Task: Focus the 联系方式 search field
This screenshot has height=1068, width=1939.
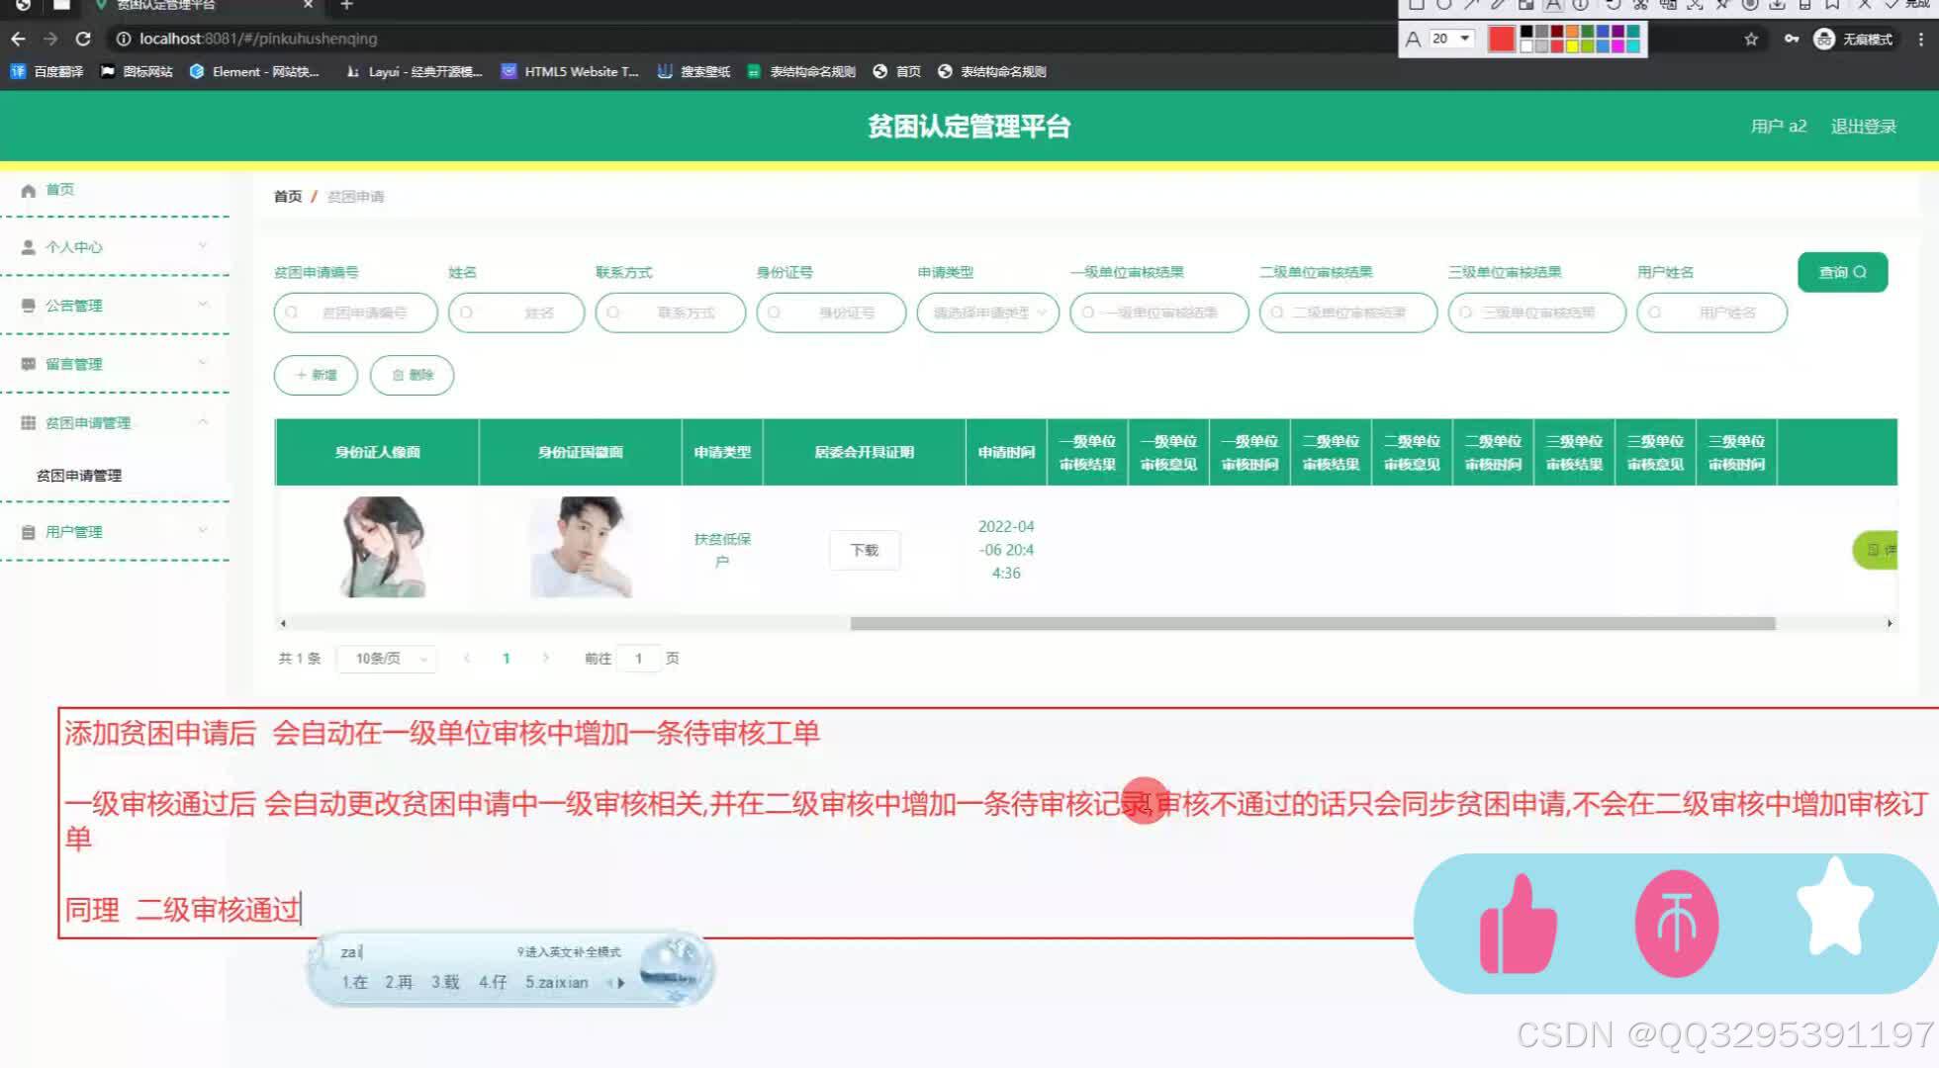Action: pyautogui.click(x=671, y=312)
